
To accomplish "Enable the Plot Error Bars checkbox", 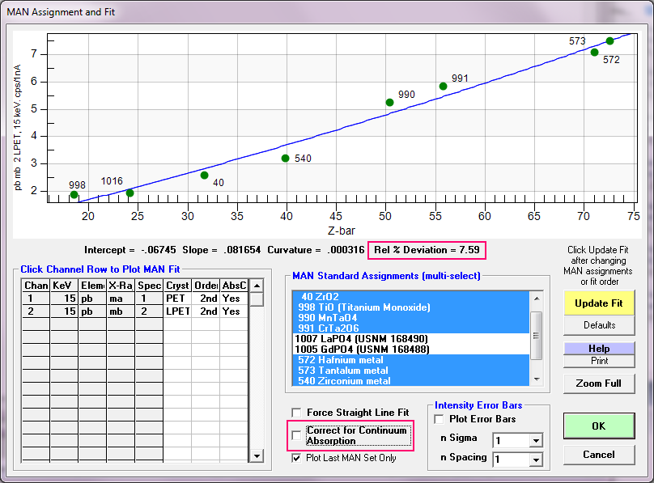I will (x=440, y=419).
